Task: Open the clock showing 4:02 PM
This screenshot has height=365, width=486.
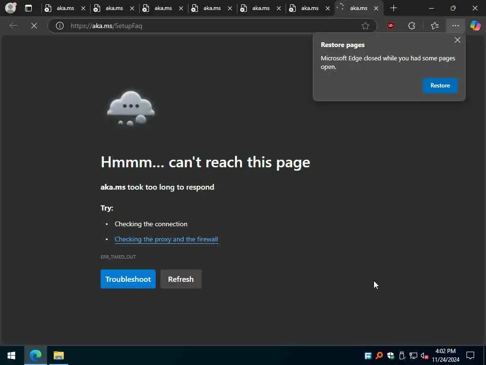Action: tap(445, 355)
